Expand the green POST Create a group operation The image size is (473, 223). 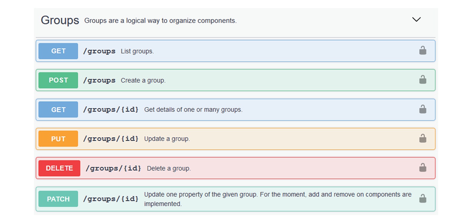pyautogui.click(x=58, y=80)
